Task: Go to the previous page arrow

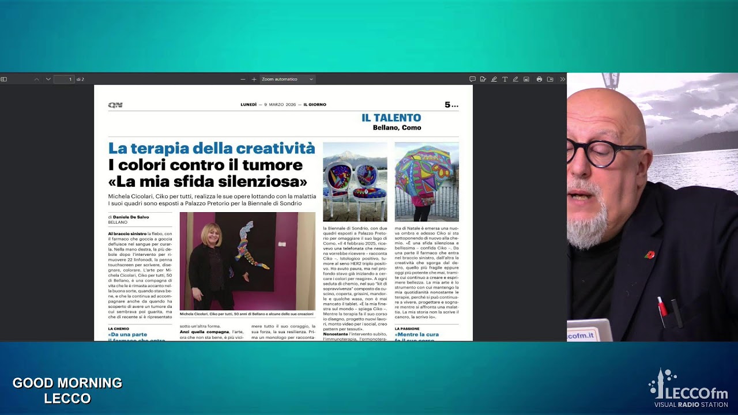Action: tap(36, 79)
